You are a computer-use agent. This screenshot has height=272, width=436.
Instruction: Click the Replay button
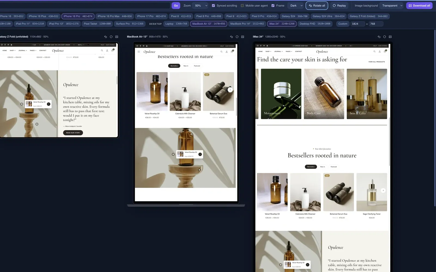click(339, 5)
